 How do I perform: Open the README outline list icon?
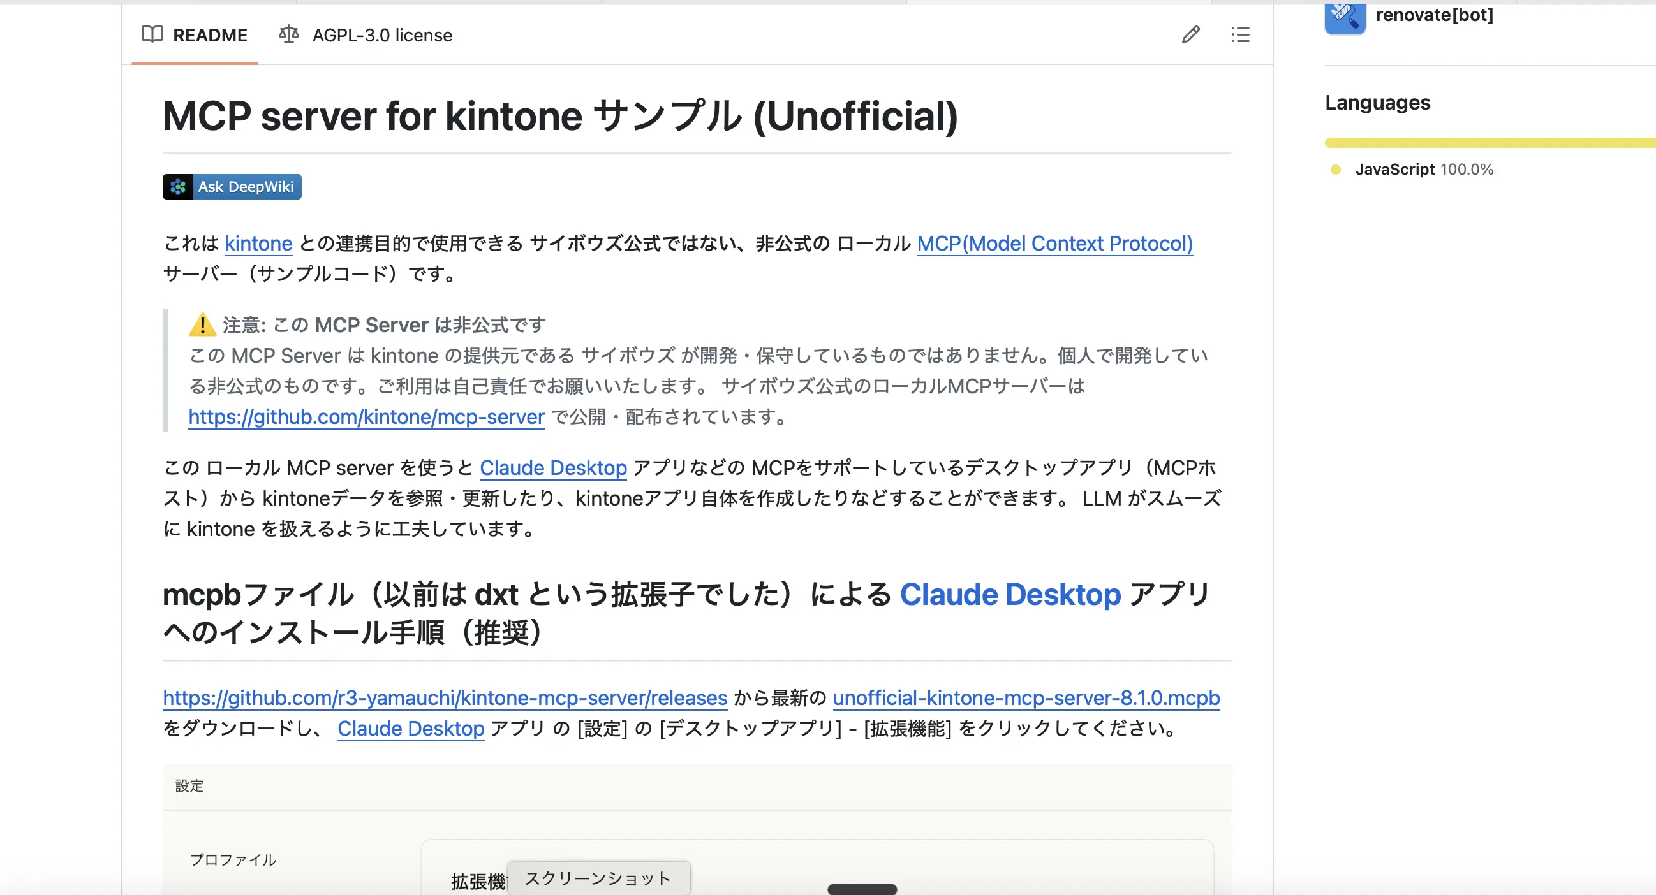(x=1240, y=34)
